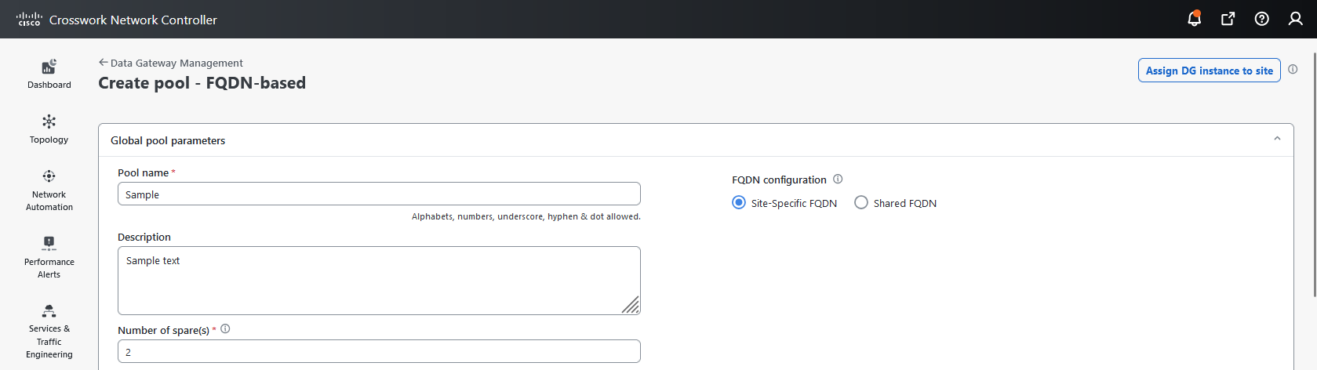Image resolution: width=1317 pixels, height=370 pixels.
Task: Open Performance Alerts in sidebar
Action: point(49,257)
